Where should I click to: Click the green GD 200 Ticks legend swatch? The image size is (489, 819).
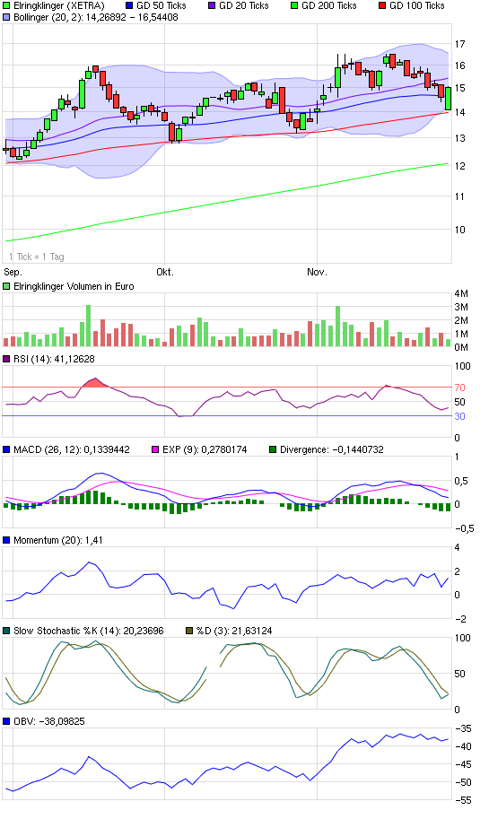[x=294, y=5]
